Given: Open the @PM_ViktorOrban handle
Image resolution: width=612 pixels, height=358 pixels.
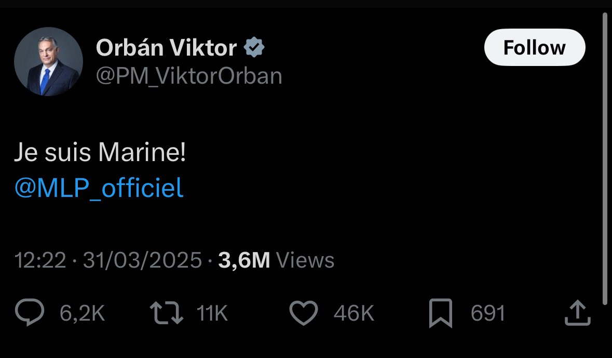Looking at the screenshot, I should click(x=189, y=76).
